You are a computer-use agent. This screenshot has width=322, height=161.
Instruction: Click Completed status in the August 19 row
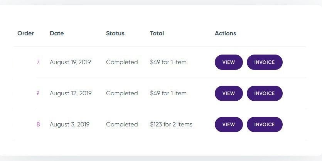[x=122, y=62]
